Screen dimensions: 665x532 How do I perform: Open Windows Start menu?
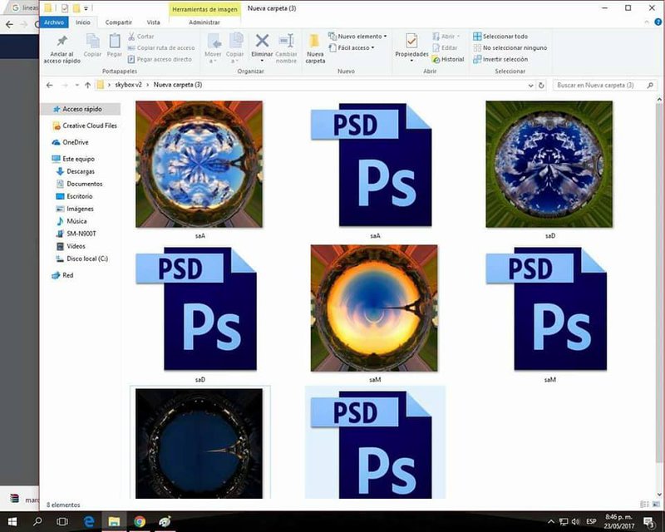click(x=12, y=521)
